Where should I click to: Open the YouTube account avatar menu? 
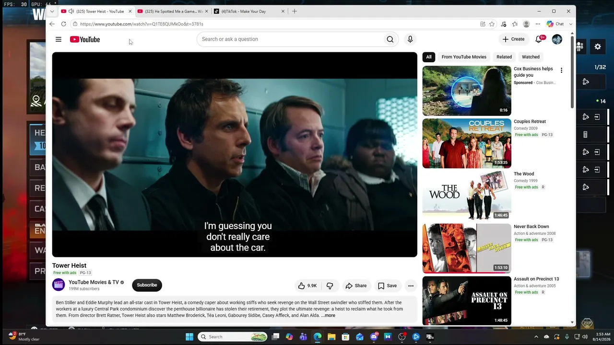557,39
